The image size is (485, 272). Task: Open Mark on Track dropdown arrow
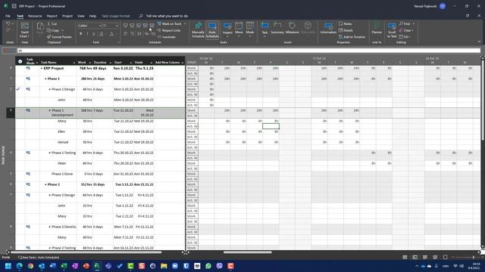tap(185, 23)
